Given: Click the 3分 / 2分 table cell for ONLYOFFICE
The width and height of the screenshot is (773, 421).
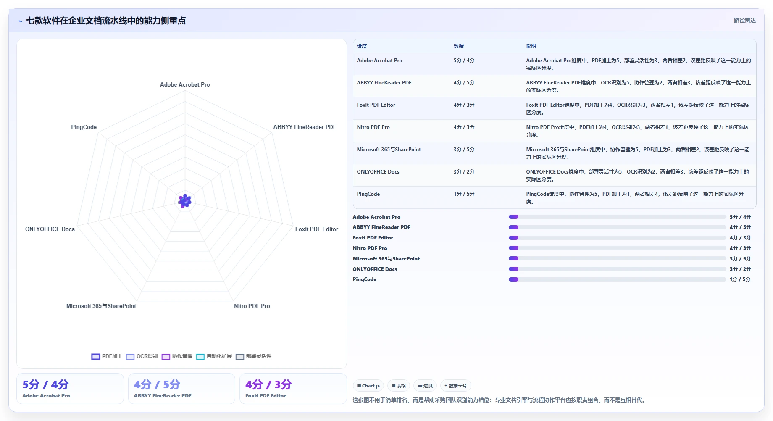Looking at the screenshot, I should (x=464, y=172).
